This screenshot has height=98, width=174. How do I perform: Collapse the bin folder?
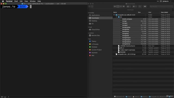[116, 17]
